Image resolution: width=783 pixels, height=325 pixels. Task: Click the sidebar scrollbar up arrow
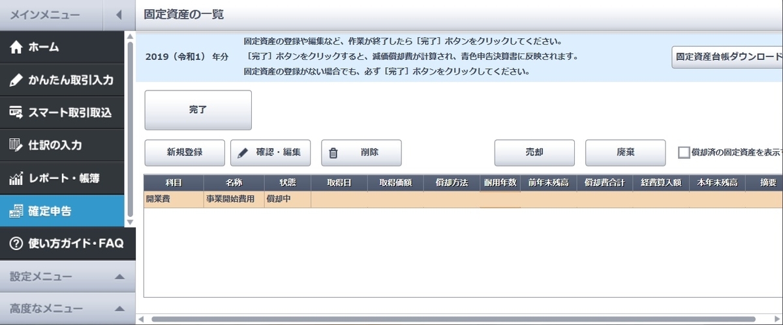coord(129,36)
